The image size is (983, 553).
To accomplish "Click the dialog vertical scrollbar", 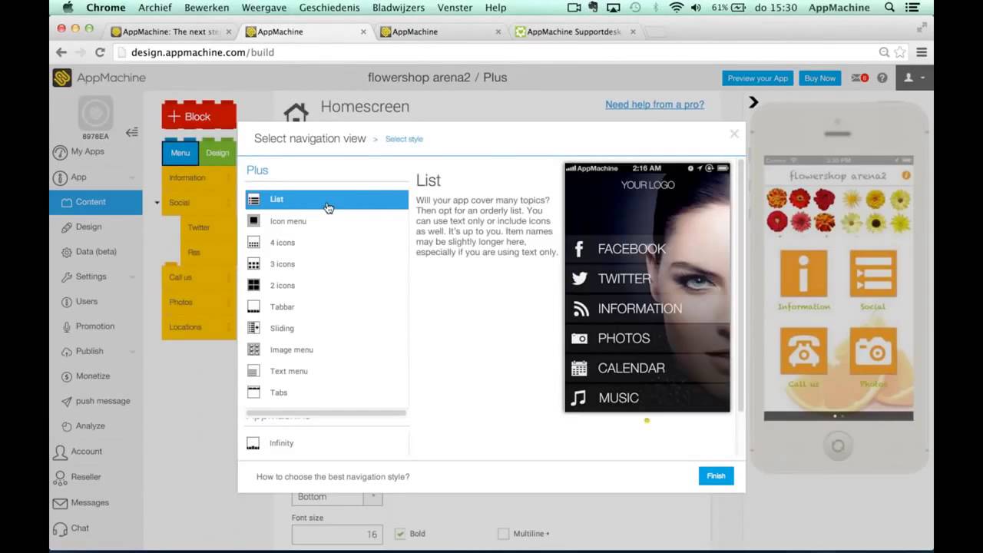I will point(740,284).
